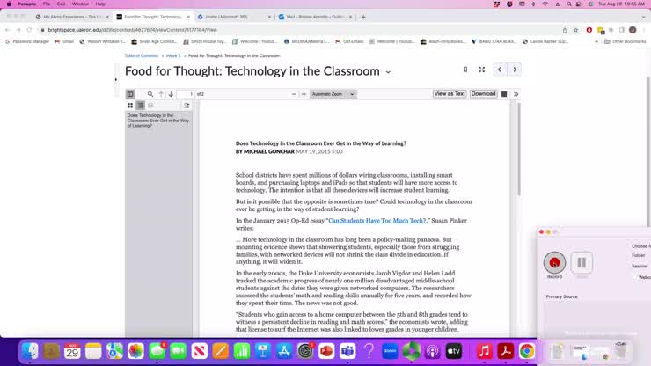Go to the next content topic

[x=515, y=70]
